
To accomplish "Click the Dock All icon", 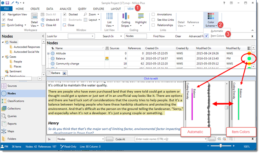I will click(x=43, y=15).
